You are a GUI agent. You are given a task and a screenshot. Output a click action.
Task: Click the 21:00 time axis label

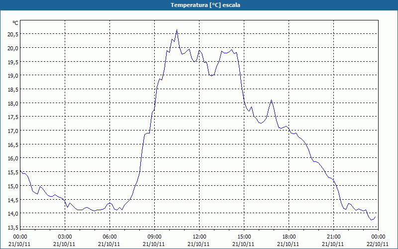(x=333, y=237)
